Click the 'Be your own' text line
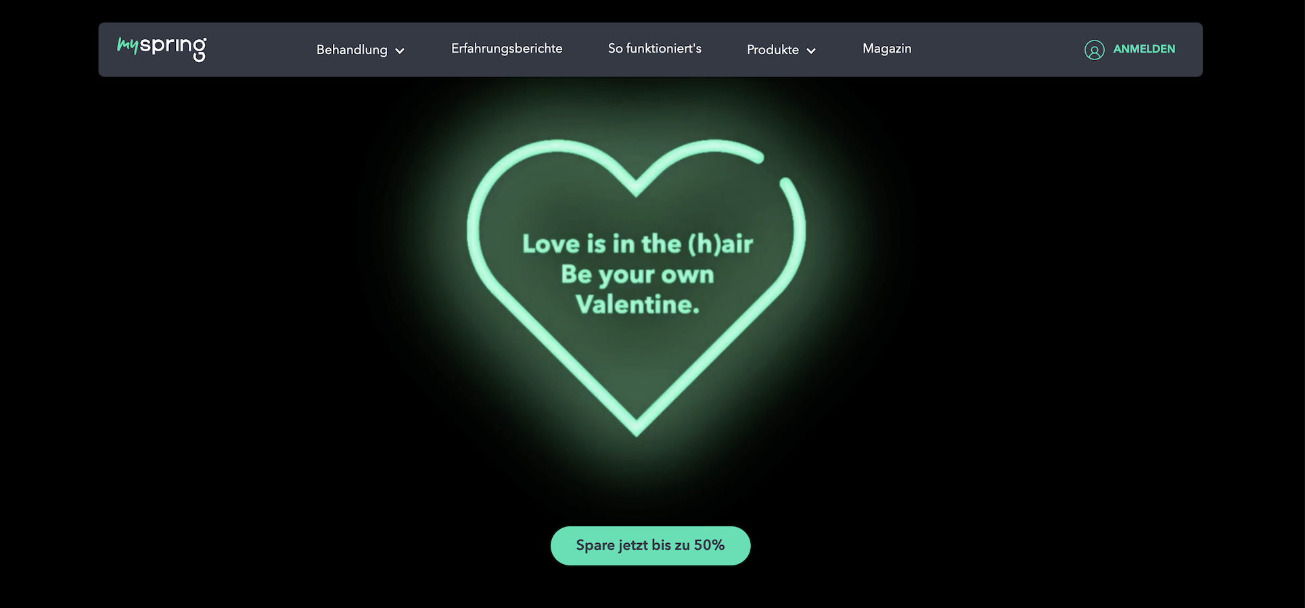Screen dimensions: 1305x608 tap(637, 275)
